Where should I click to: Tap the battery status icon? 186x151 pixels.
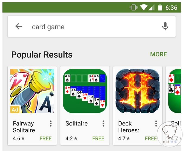point(160,7)
